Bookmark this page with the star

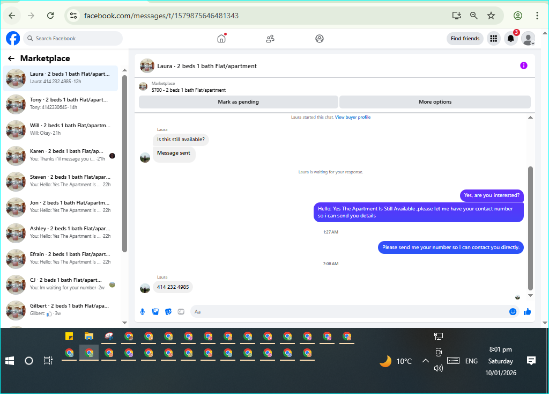click(x=491, y=16)
